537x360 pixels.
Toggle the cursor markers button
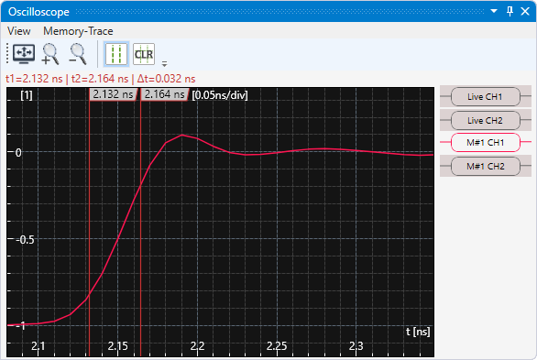pyautogui.click(x=116, y=54)
